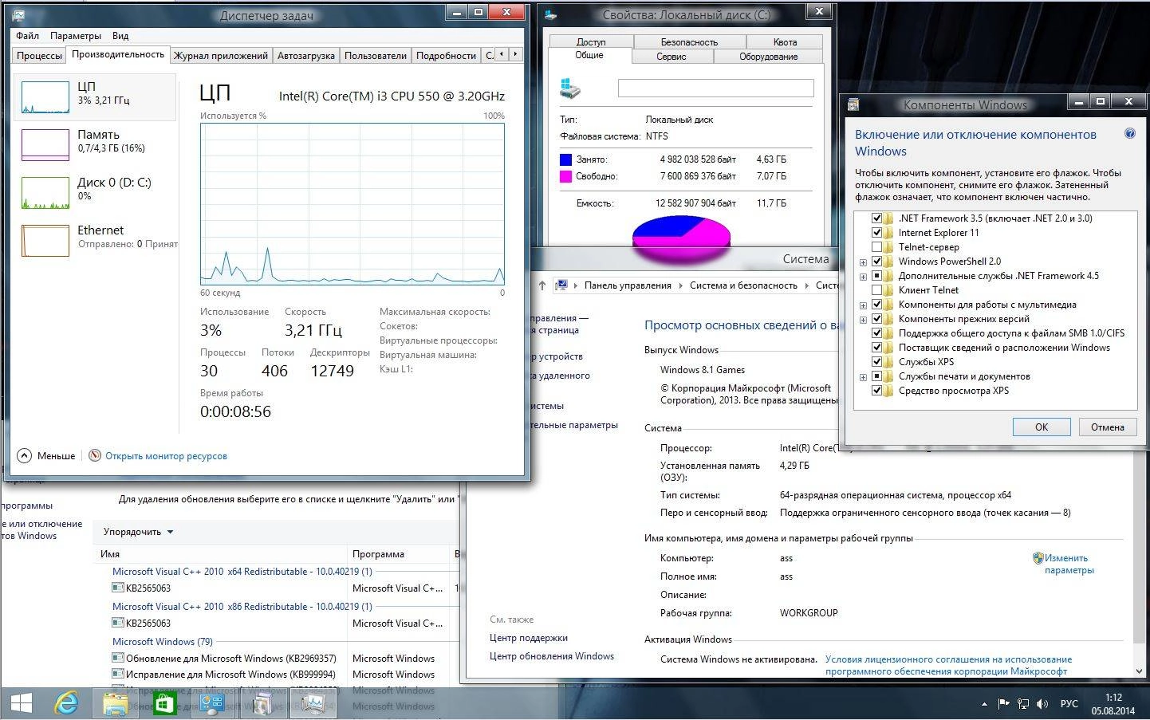Click Отмена in Компоненты Windows
1150x720 pixels.
pyautogui.click(x=1108, y=427)
